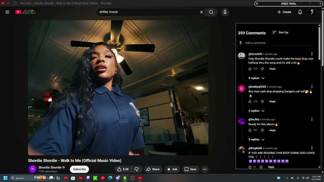Open @trixxx438 profile avatar
Image resolution: width=324 pixels, height=182 pixels.
click(241, 56)
